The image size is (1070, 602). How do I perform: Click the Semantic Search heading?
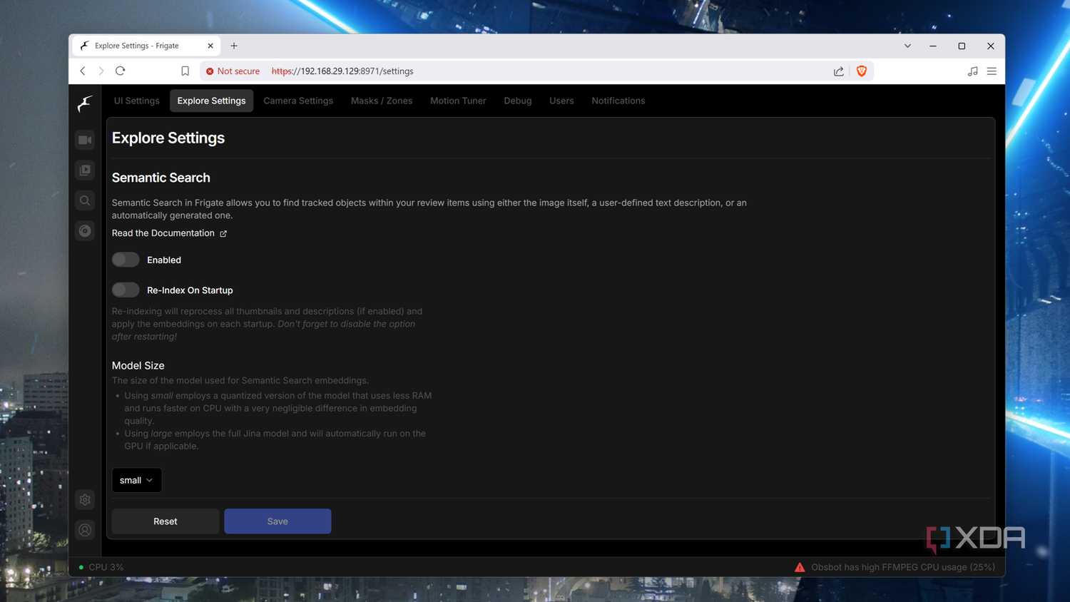click(x=161, y=178)
